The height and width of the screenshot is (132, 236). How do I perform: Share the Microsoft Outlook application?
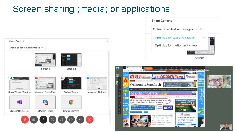click(x=97, y=83)
